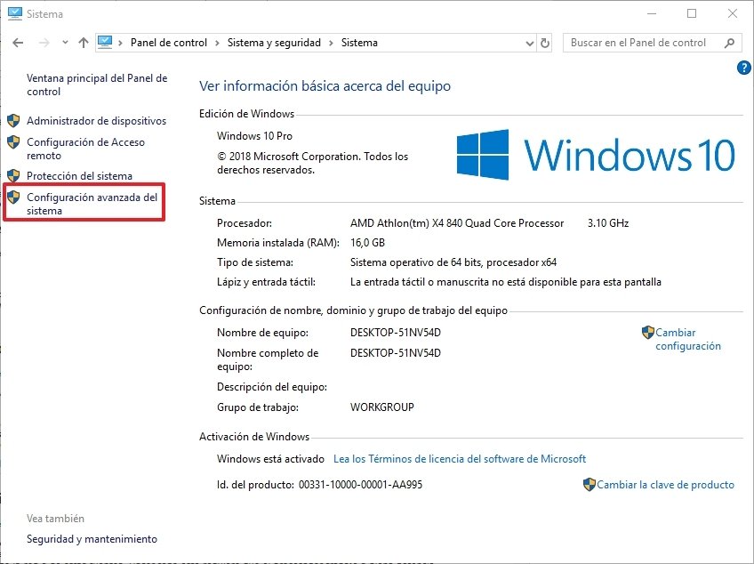Select the 3.10 GHz value

tap(608, 223)
